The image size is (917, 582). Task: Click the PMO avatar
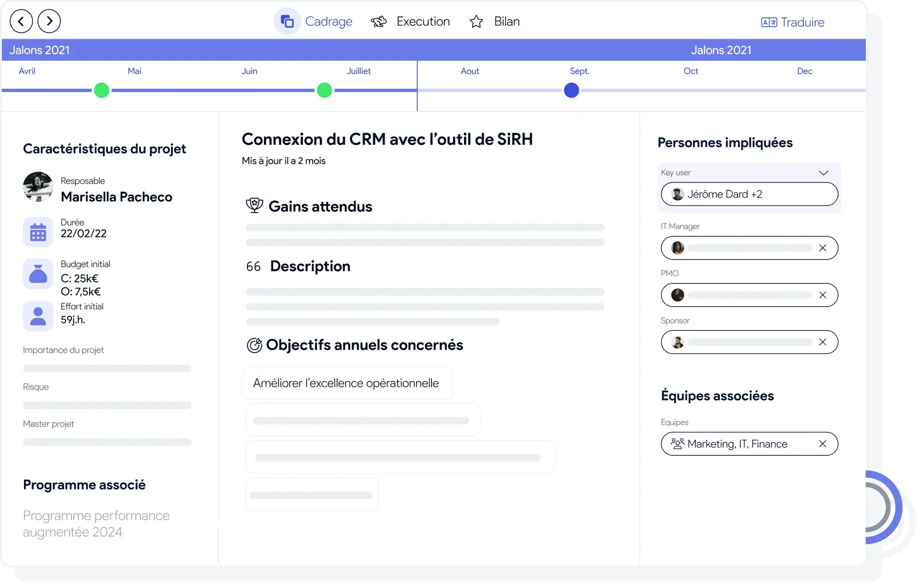(678, 295)
